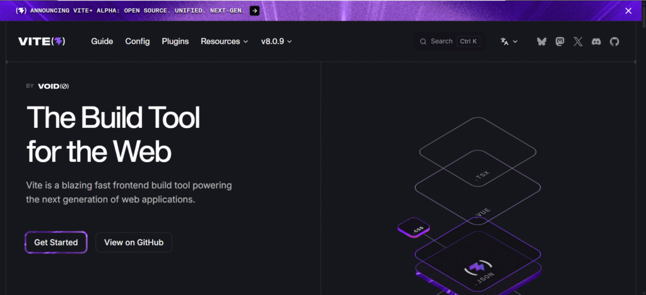Open the Mastodon social icon
646x295 pixels.
click(560, 42)
